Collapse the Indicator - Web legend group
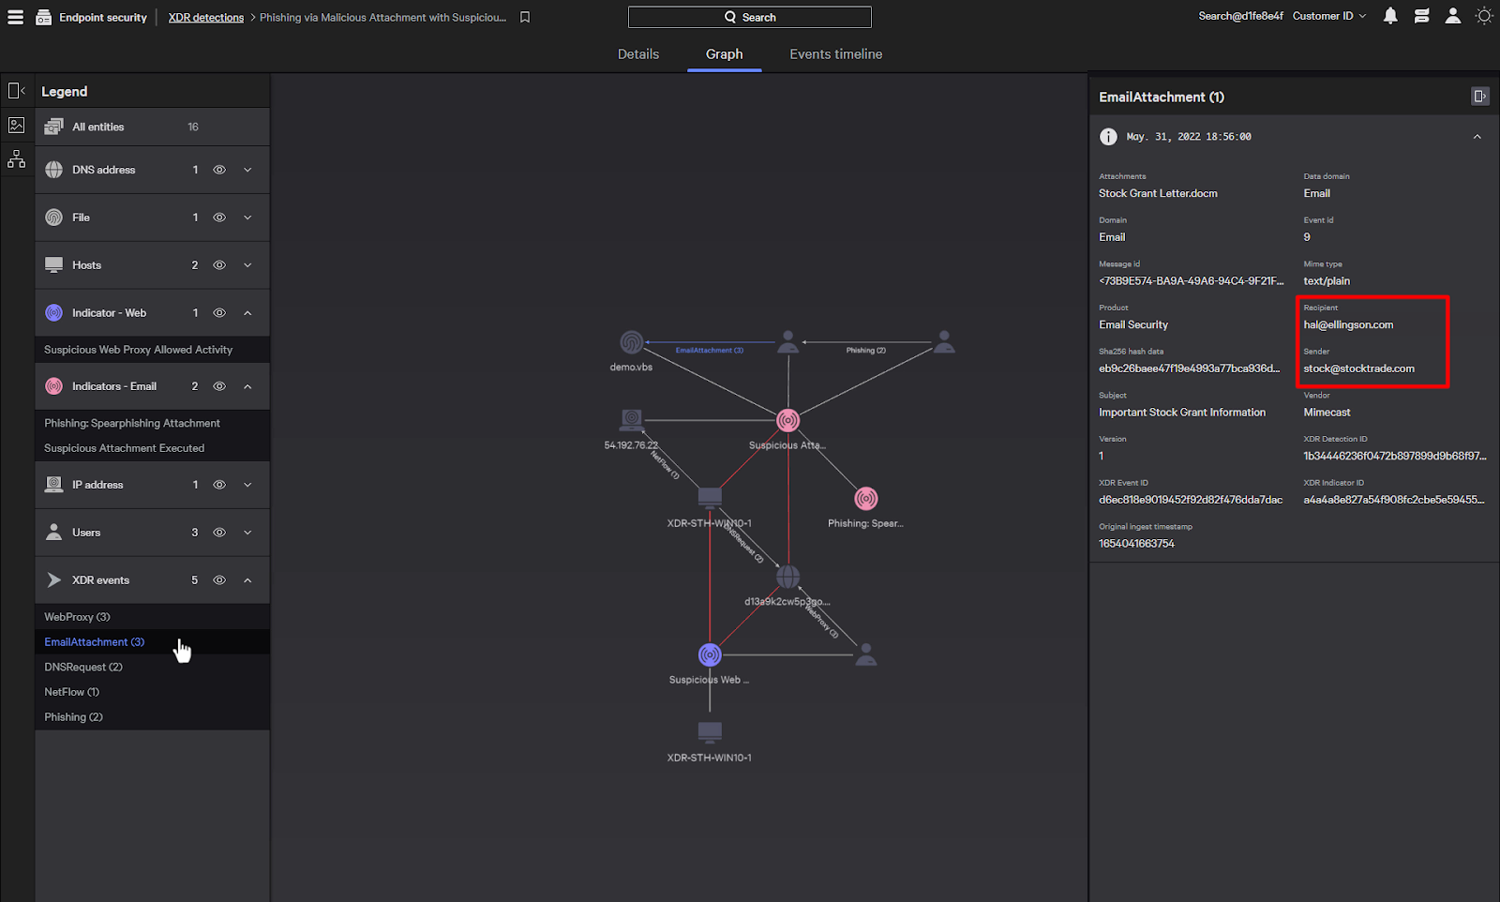This screenshot has height=902, width=1500. pos(247,313)
